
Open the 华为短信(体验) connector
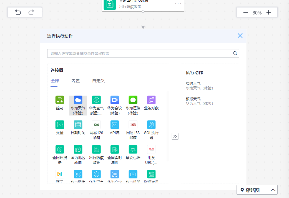(x=133, y=106)
